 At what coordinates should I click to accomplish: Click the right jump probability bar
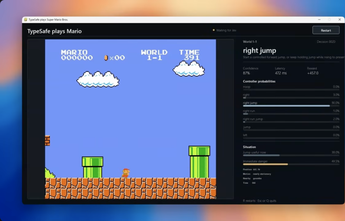click(291, 106)
